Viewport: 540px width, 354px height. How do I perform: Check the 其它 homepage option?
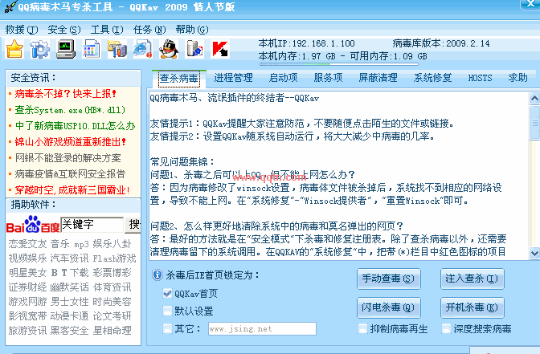click(167, 328)
